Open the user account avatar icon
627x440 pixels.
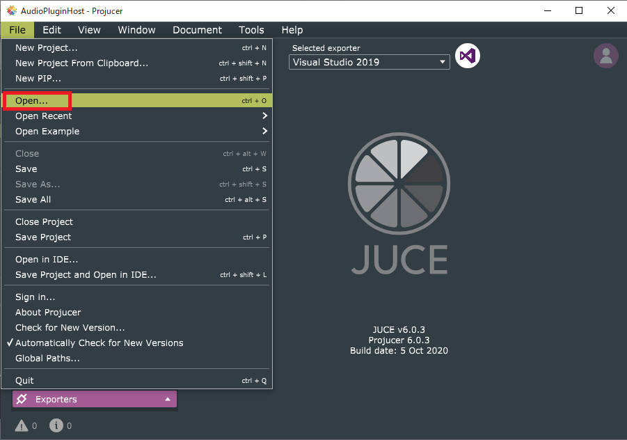606,56
